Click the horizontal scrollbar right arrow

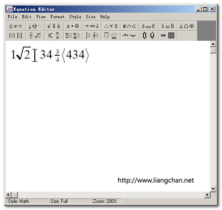(x=207, y=195)
